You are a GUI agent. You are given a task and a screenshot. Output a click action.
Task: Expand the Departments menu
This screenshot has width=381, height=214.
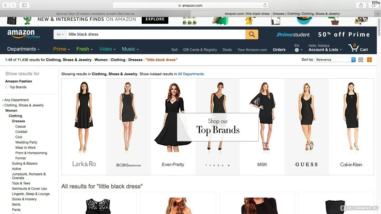[x=23, y=49]
